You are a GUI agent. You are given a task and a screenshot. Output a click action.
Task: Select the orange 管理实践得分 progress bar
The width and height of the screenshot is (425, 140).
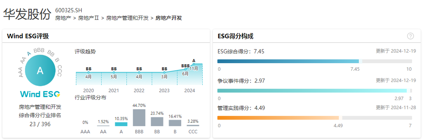(315, 118)
